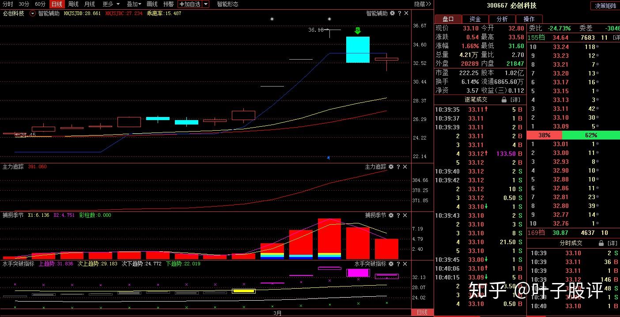Click the 决策矩阵 button
This screenshot has width=620, height=317.
[605, 6]
